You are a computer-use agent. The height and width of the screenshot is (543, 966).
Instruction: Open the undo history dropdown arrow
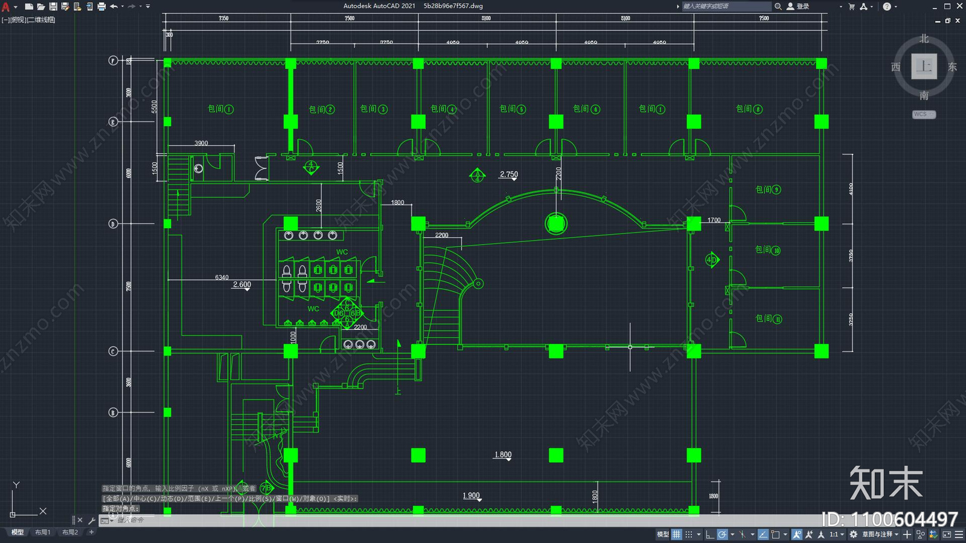[122, 7]
